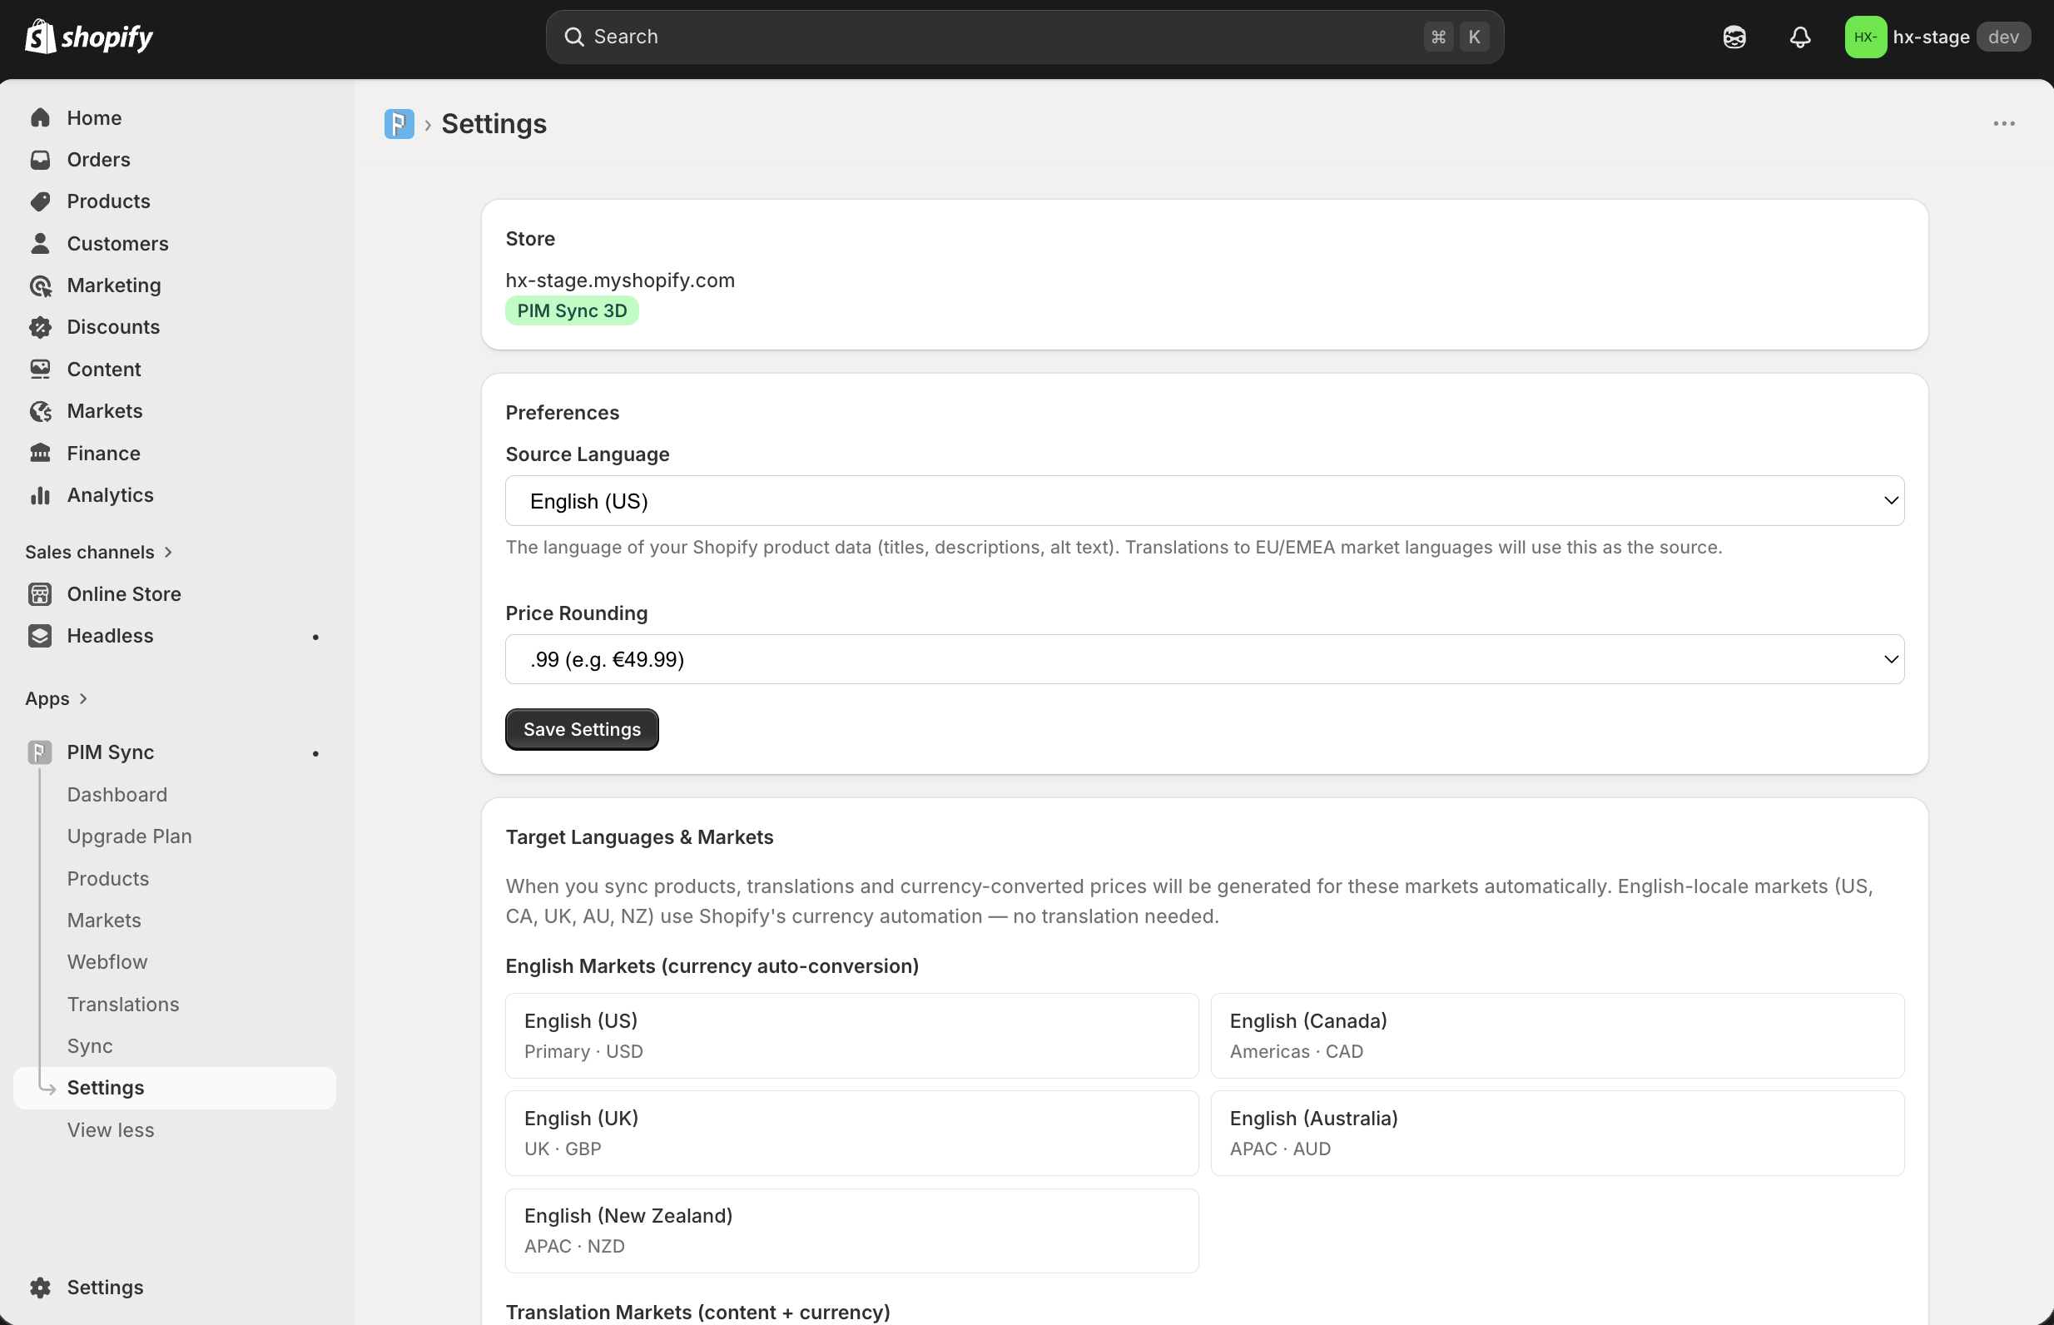Open the Price Rounding dropdown
2054x1325 pixels.
1204,659
